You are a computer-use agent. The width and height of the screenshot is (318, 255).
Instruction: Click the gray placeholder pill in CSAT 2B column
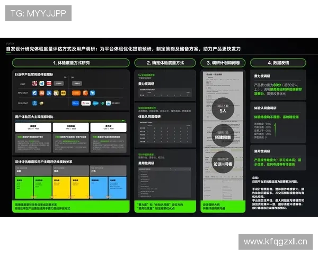pos(77,83)
